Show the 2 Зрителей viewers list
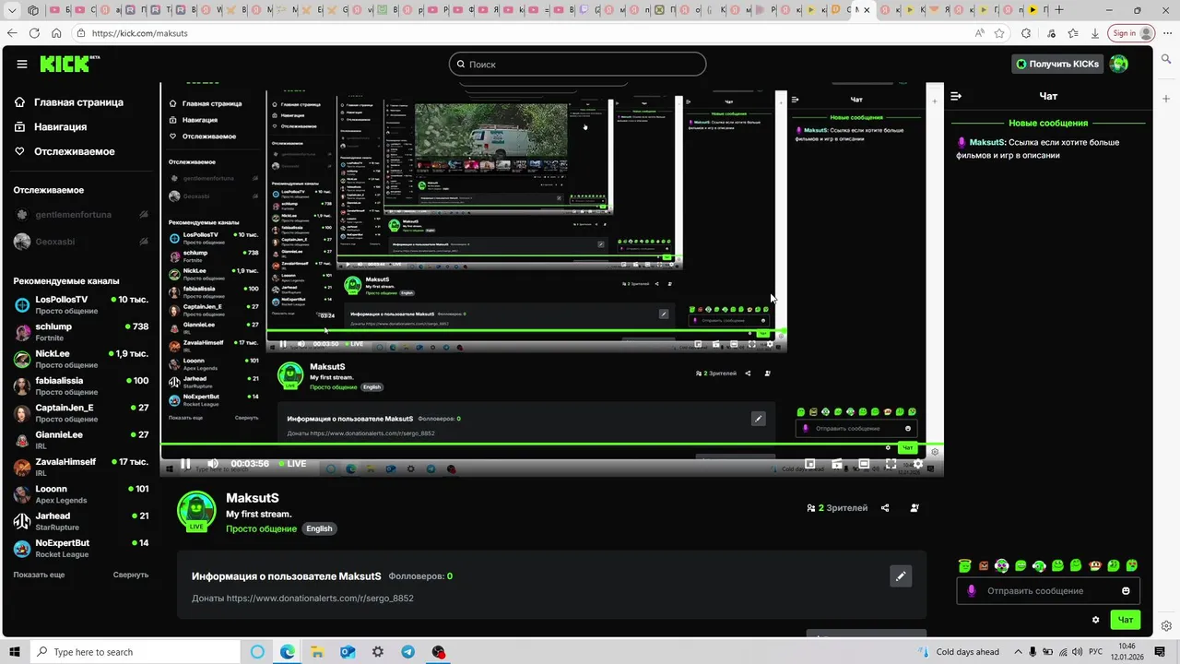The image size is (1180, 664). [837, 507]
